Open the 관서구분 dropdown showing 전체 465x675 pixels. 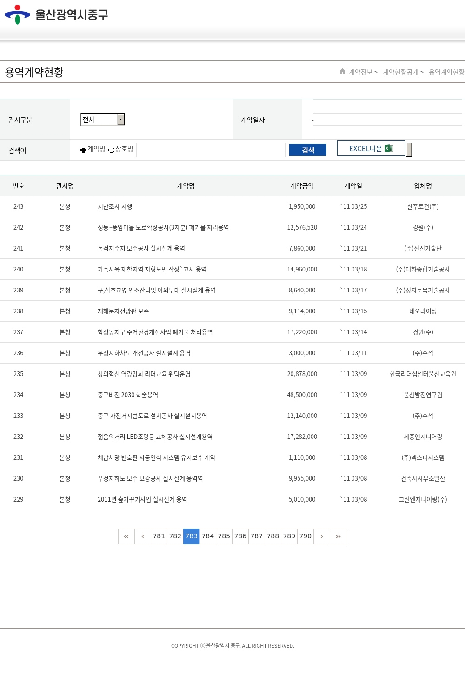[x=99, y=119]
